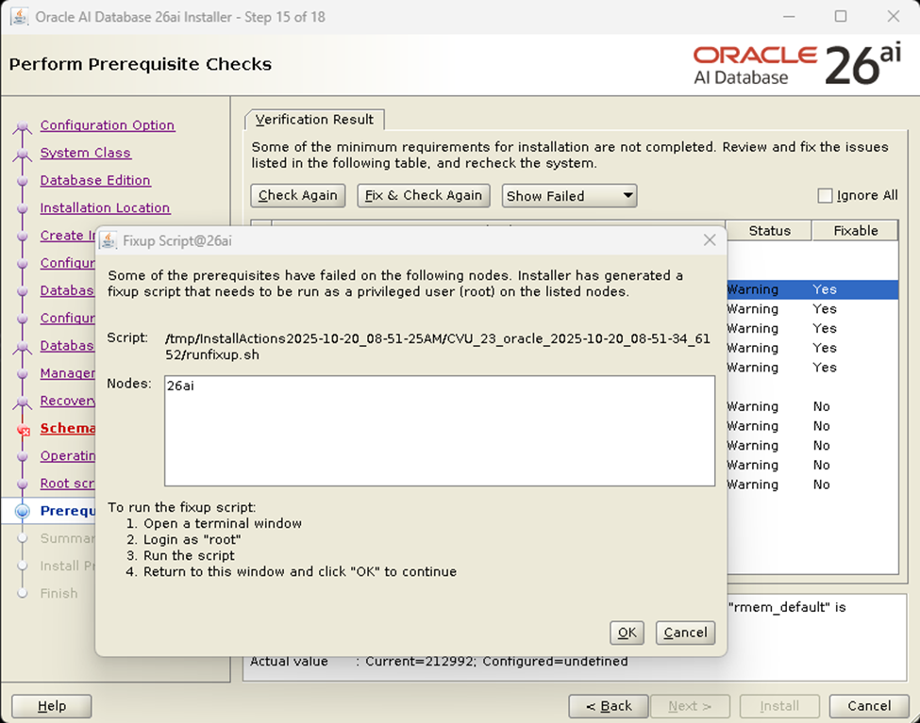Maximize the installer window
The height and width of the screenshot is (723, 920).
[841, 16]
